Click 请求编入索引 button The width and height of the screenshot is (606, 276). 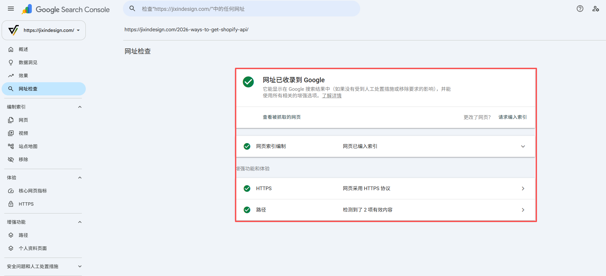point(512,117)
